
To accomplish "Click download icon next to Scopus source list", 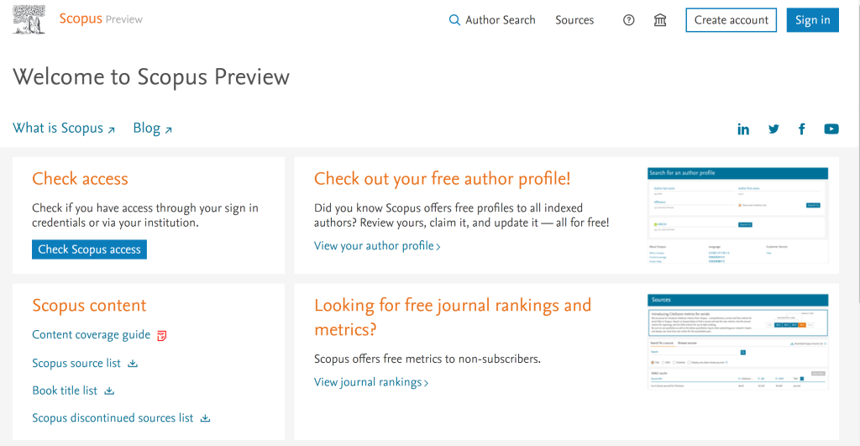I will [133, 364].
